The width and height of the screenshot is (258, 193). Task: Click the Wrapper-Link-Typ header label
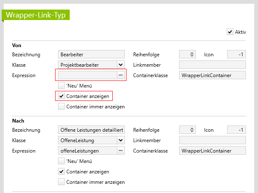(x=35, y=15)
